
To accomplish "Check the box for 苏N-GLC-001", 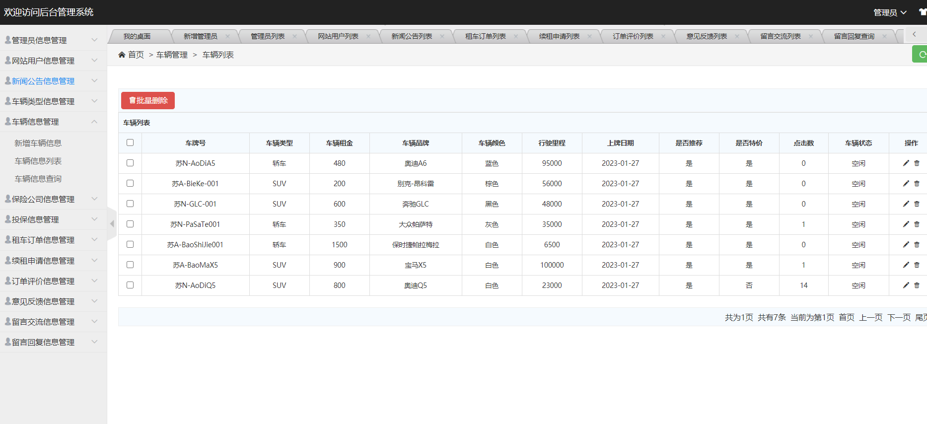I will tap(130, 204).
